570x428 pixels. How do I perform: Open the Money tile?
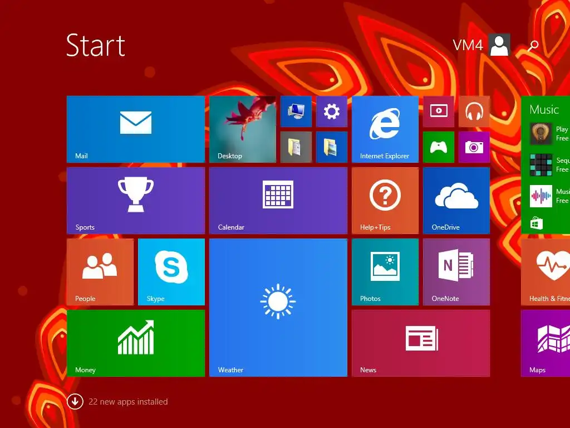click(x=136, y=343)
